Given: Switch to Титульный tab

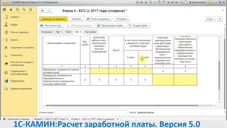Looking at the screenshot, I should [46, 32].
